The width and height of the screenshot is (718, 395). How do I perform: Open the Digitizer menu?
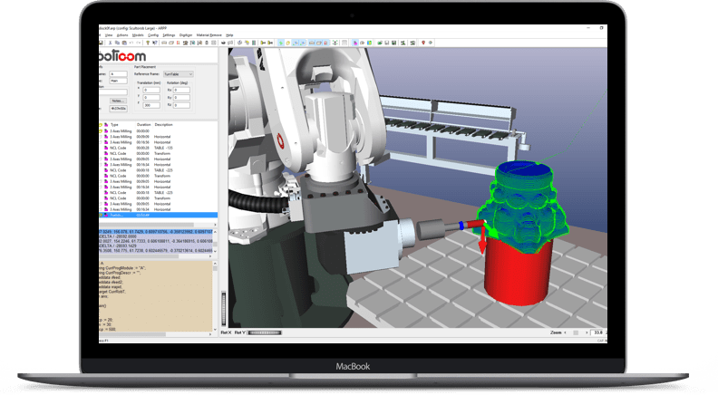[x=185, y=34]
